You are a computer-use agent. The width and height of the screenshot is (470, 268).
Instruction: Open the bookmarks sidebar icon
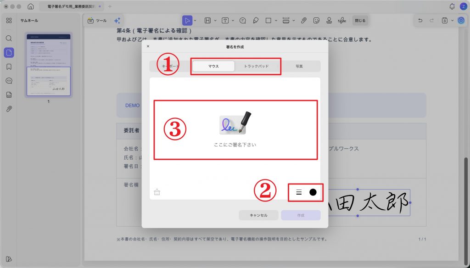[x=9, y=67]
